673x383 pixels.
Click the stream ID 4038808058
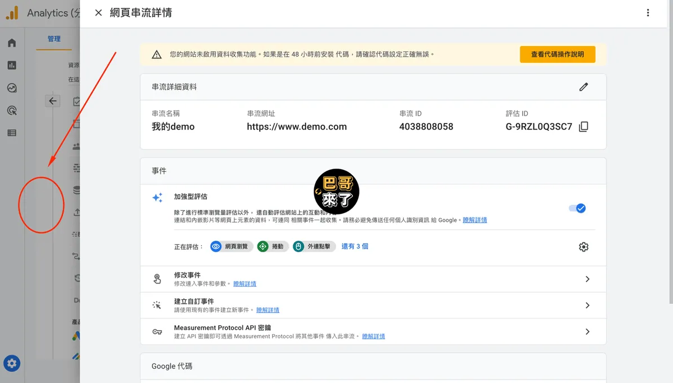(426, 127)
